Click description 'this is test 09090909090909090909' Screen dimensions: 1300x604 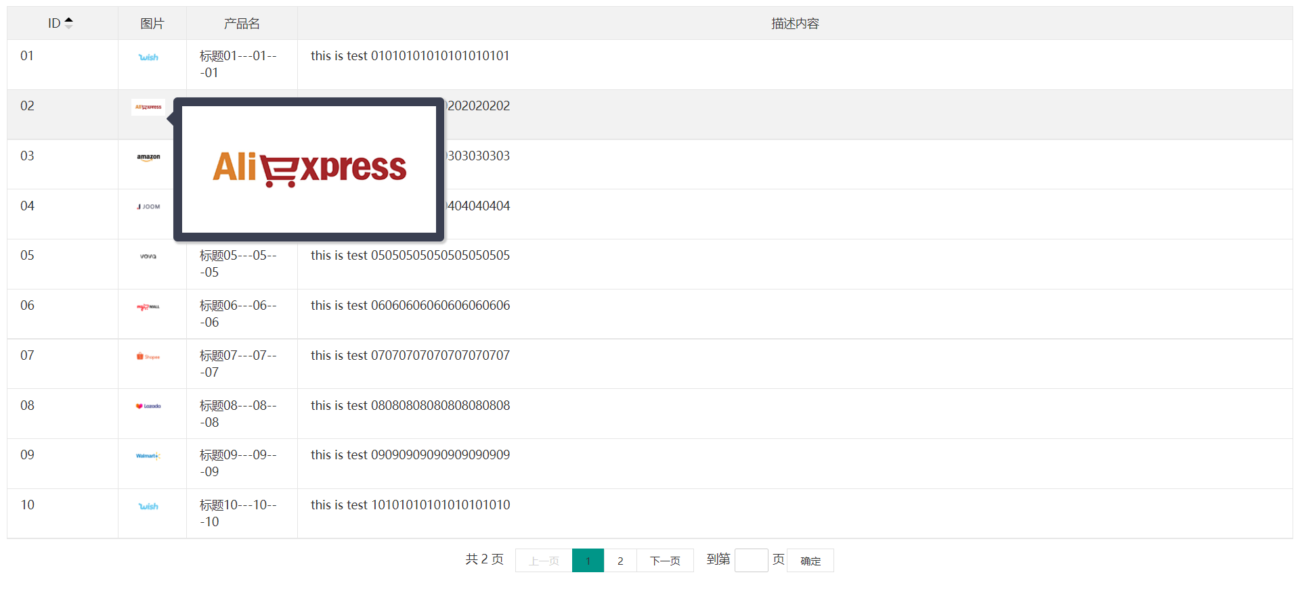coord(410,455)
